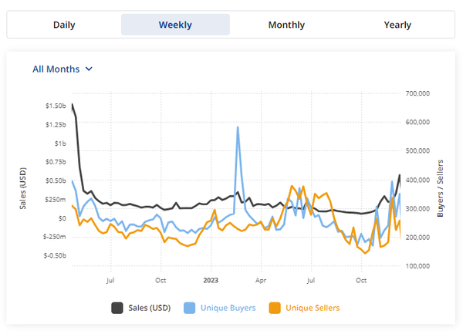Click the vertical Sales (USD) axis title

[23, 190]
